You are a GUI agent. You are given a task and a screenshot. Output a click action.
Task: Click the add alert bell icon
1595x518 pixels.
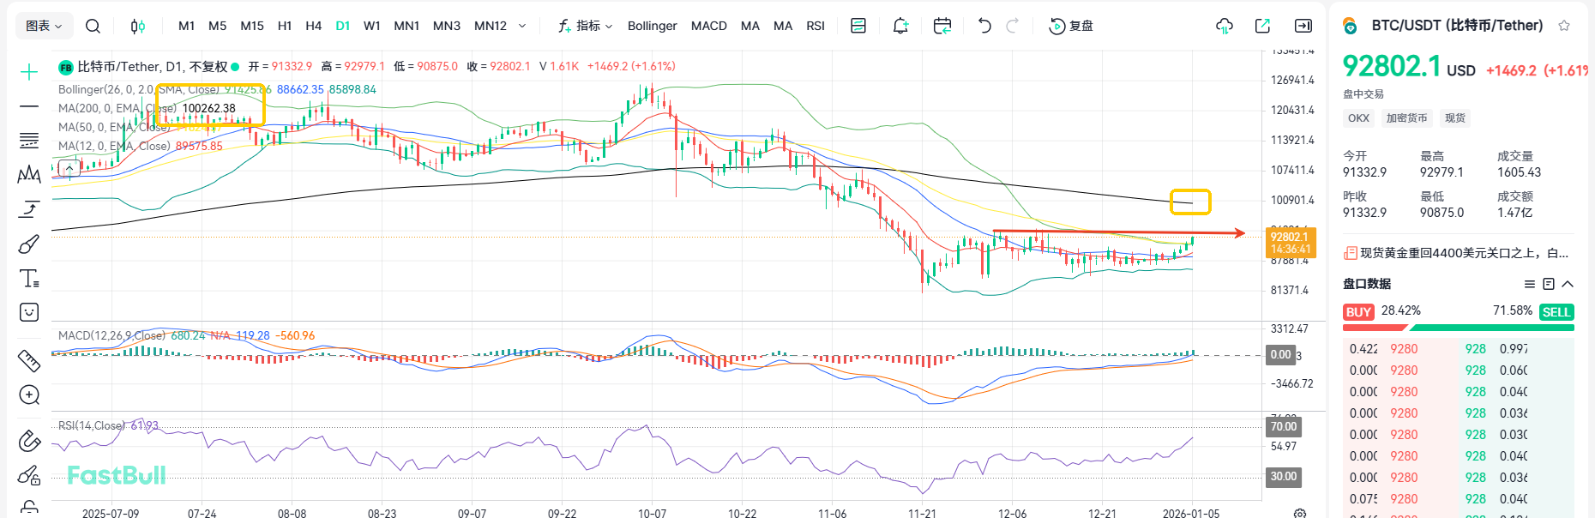click(900, 27)
